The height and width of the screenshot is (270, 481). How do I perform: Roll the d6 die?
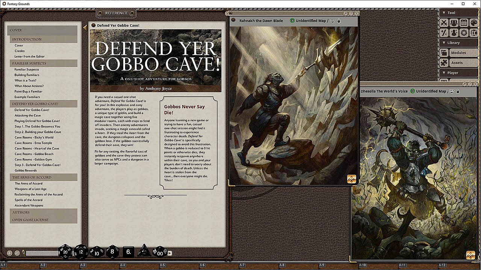129,252
